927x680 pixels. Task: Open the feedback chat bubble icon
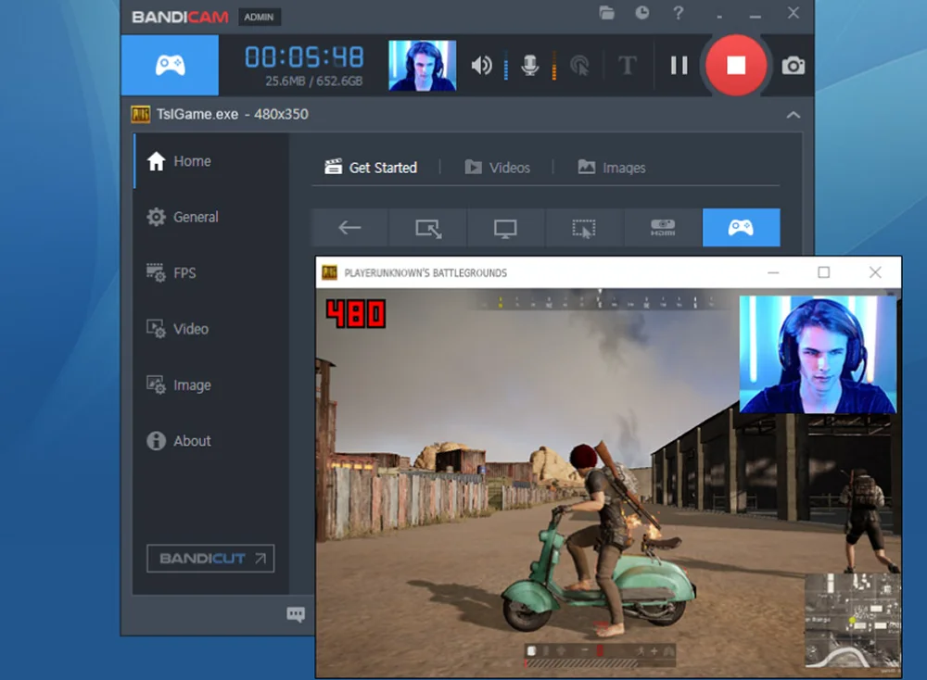[x=296, y=614]
